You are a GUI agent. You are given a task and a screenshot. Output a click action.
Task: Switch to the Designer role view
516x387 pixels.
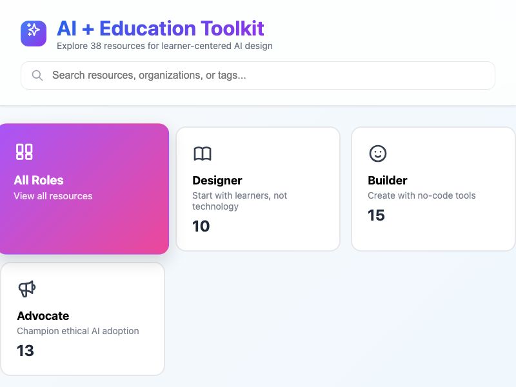257,188
